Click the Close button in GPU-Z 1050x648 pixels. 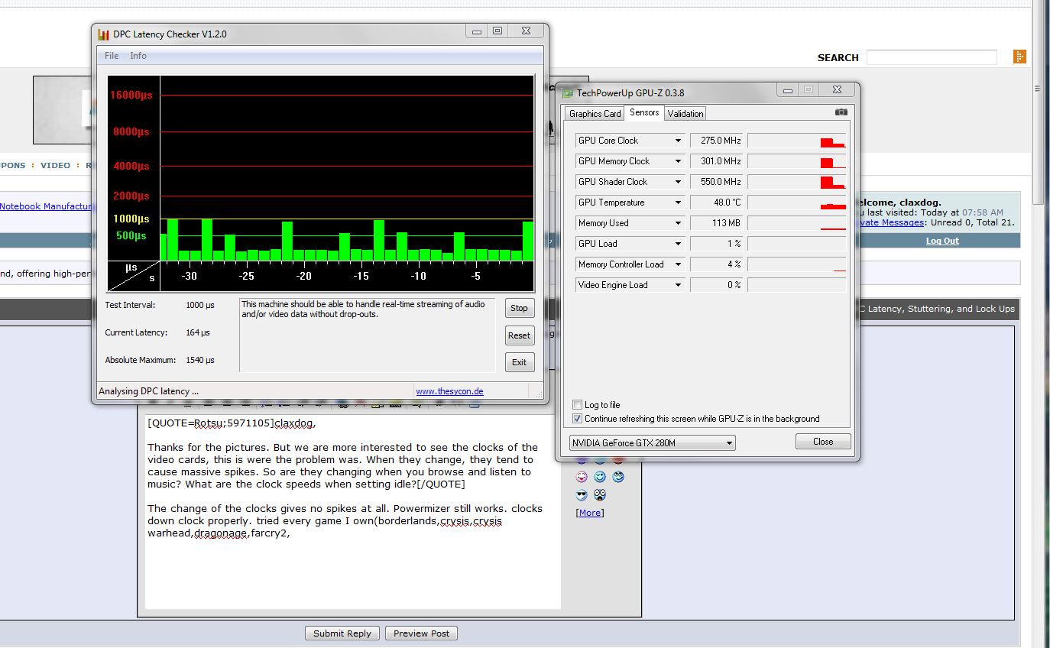pyautogui.click(x=823, y=442)
